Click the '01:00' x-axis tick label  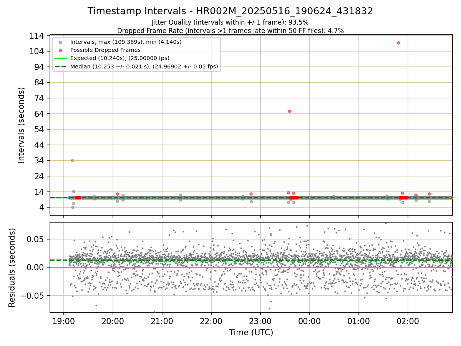(x=359, y=321)
